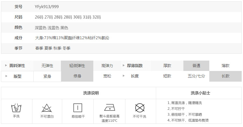243x127 pixels.
Task: Click the 货号 row label
Action: 18,7
